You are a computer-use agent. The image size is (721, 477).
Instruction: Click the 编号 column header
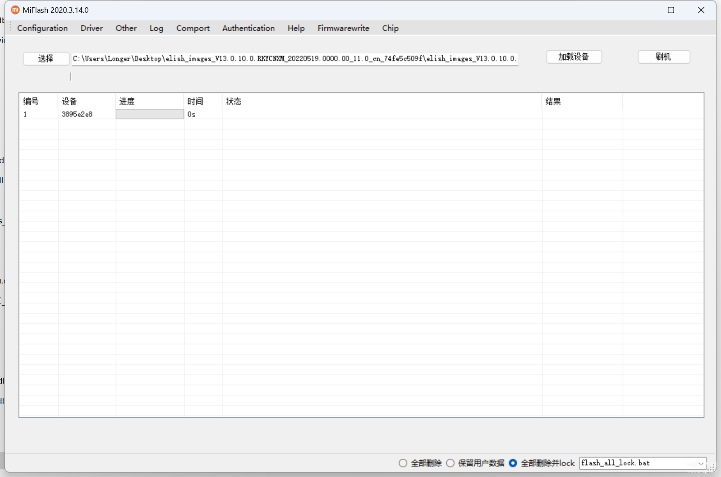pos(39,101)
